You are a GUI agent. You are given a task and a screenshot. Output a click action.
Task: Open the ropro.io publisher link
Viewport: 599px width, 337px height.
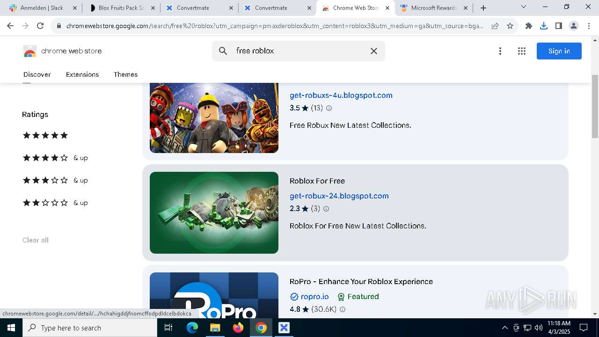click(x=314, y=297)
